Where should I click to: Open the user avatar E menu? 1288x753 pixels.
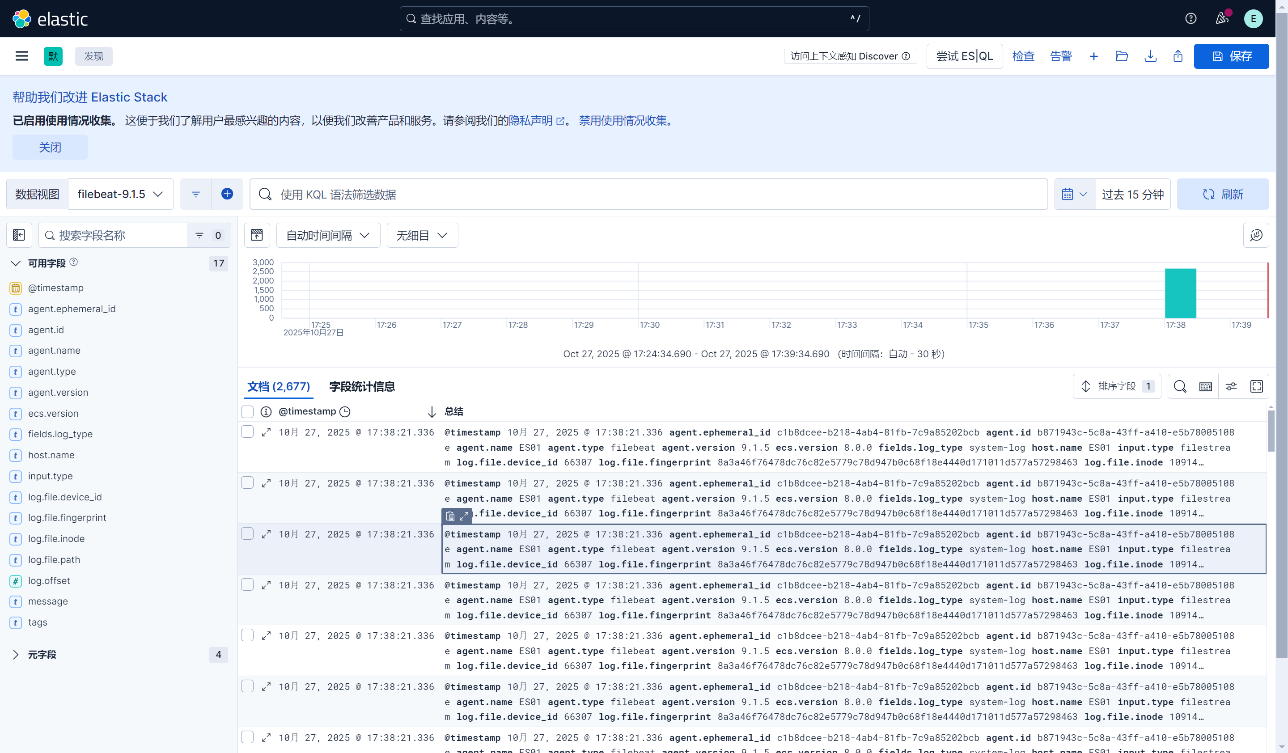1253,19
